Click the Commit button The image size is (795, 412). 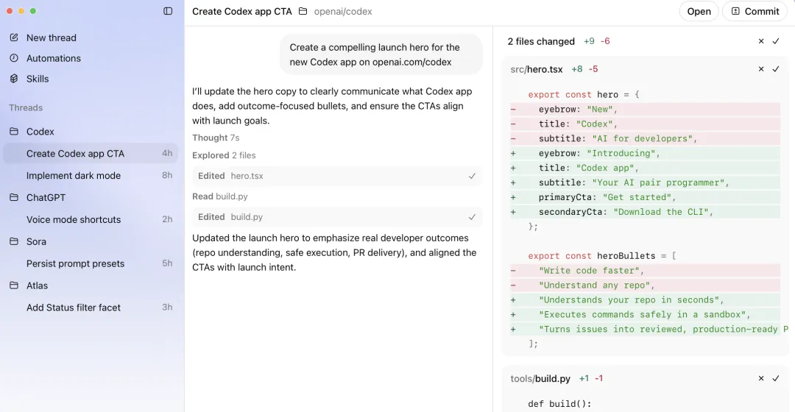755,11
